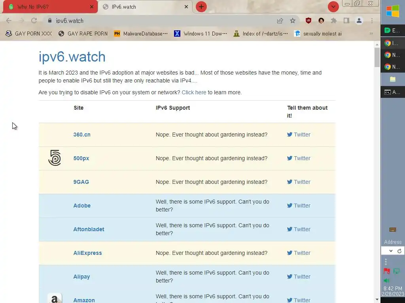Viewport: 405px width, 303px height.
Task: Click the taskbar Address toolbar refresh icon
Action: (x=399, y=251)
